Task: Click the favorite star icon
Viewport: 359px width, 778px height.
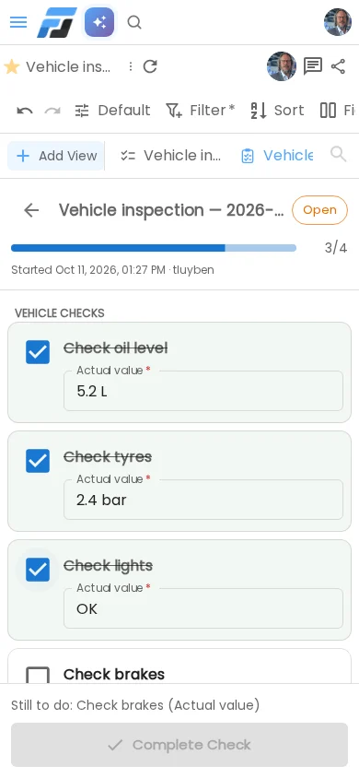Action: click(x=11, y=66)
